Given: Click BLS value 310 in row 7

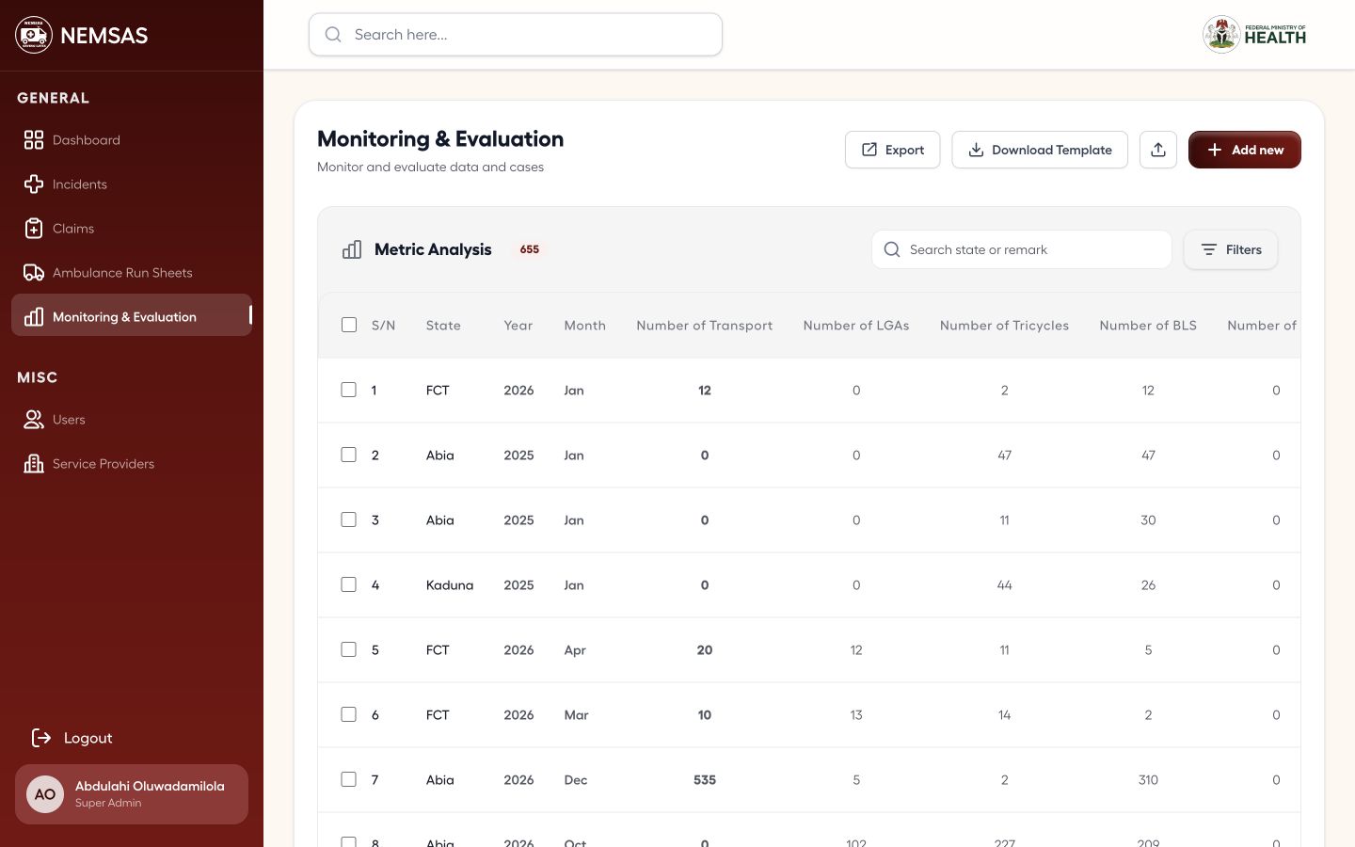Looking at the screenshot, I should (x=1148, y=779).
